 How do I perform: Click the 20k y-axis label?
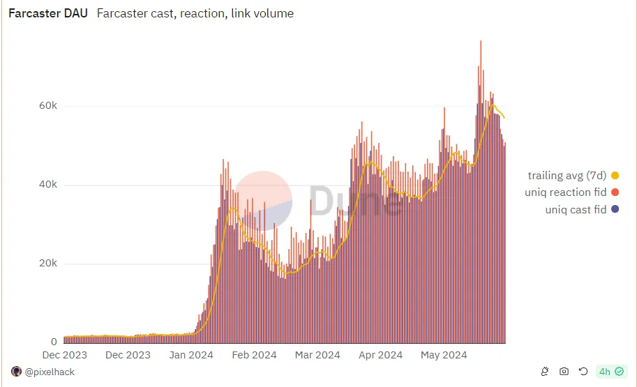(x=48, y=263)
